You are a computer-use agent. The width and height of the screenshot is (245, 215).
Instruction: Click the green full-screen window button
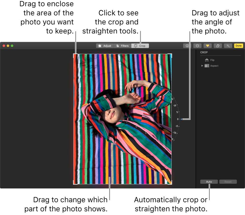tap(12, 45)
